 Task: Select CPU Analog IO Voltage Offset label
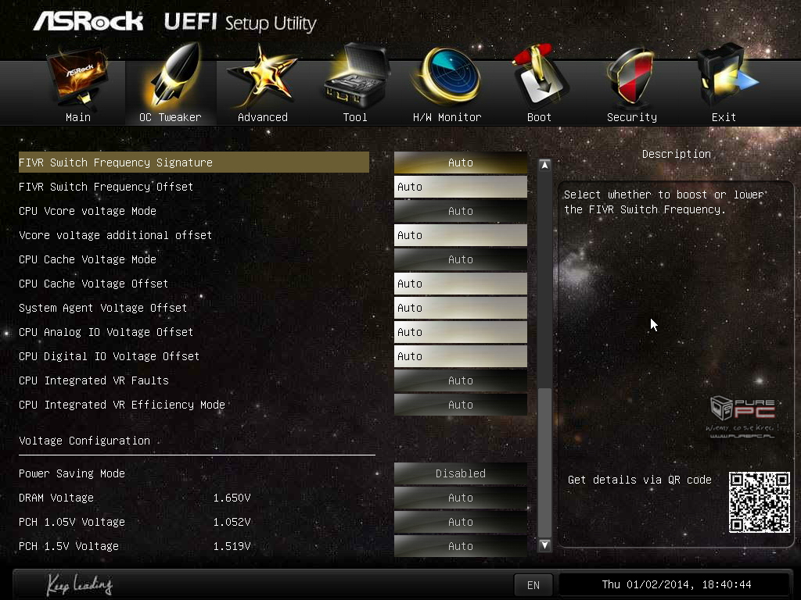pyautogui.click(x=106, y=332)
